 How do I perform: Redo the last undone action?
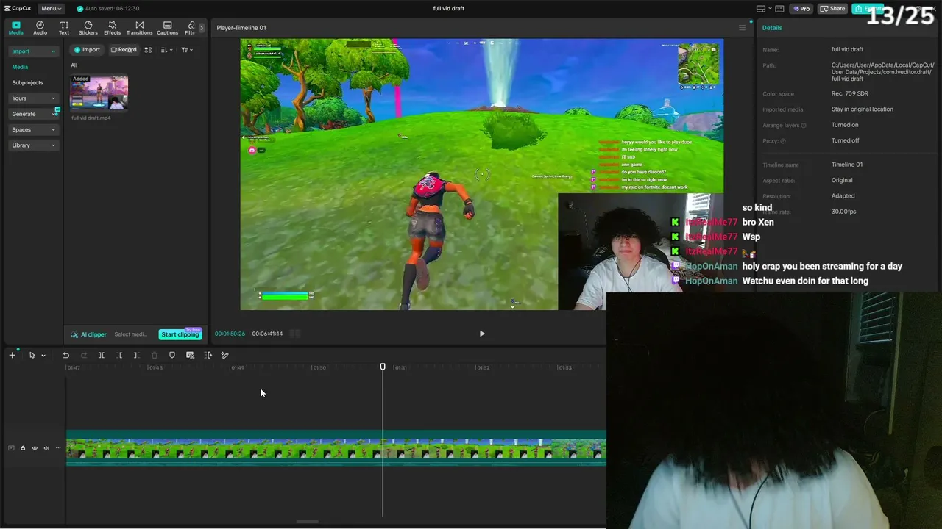[x=83, y=355]
